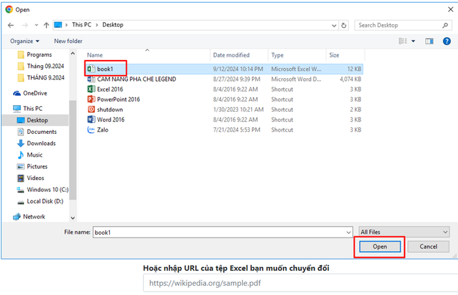The width and height of the screenshot is (458, 295).
Task: Expand the address bar history dropdown
Action: (334, 25)
